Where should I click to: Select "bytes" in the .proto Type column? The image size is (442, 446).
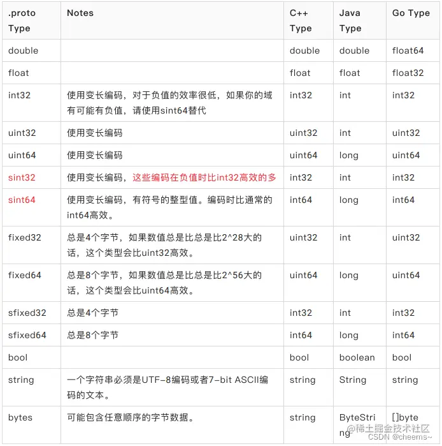pos(20,417)
